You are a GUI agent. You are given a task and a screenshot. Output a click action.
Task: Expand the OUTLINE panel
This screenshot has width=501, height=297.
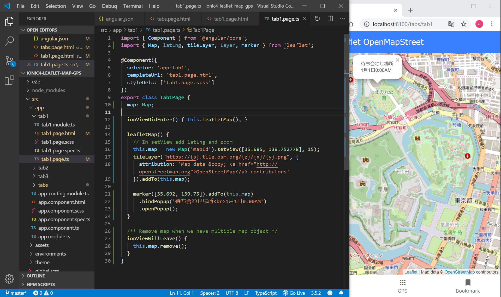[x=36, y=276]
